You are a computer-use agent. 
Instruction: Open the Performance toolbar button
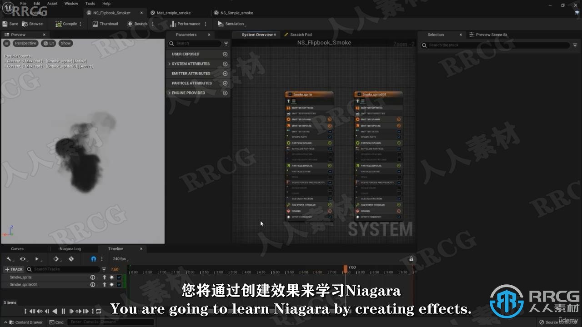185,24
